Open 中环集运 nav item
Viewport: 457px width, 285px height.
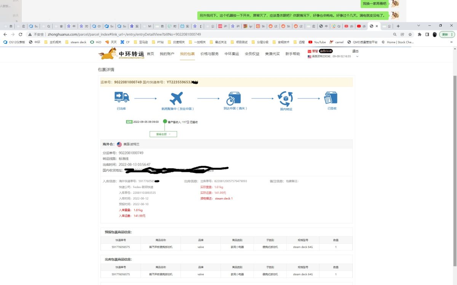coord(232,54)
